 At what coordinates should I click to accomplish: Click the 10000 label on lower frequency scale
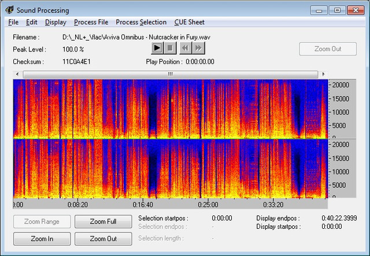[341, 172]
